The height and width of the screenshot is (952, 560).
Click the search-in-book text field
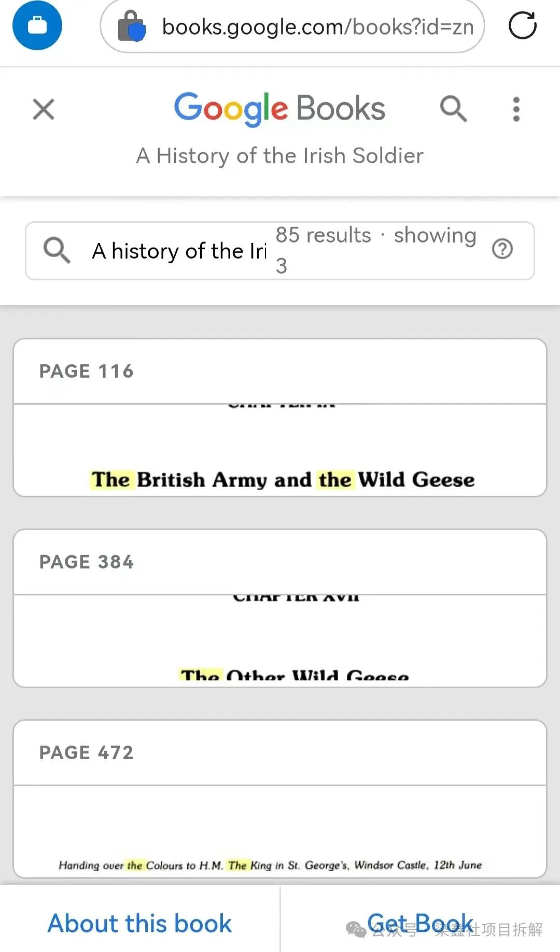click(179, 251)
